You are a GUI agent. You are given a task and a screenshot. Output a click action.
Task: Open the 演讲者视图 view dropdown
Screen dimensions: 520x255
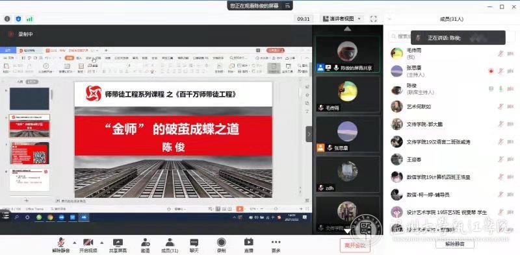342,19
